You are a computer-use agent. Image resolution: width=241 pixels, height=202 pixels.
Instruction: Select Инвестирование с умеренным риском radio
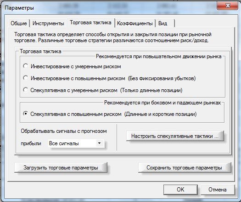pyautogui.click(x=26, y=66)
